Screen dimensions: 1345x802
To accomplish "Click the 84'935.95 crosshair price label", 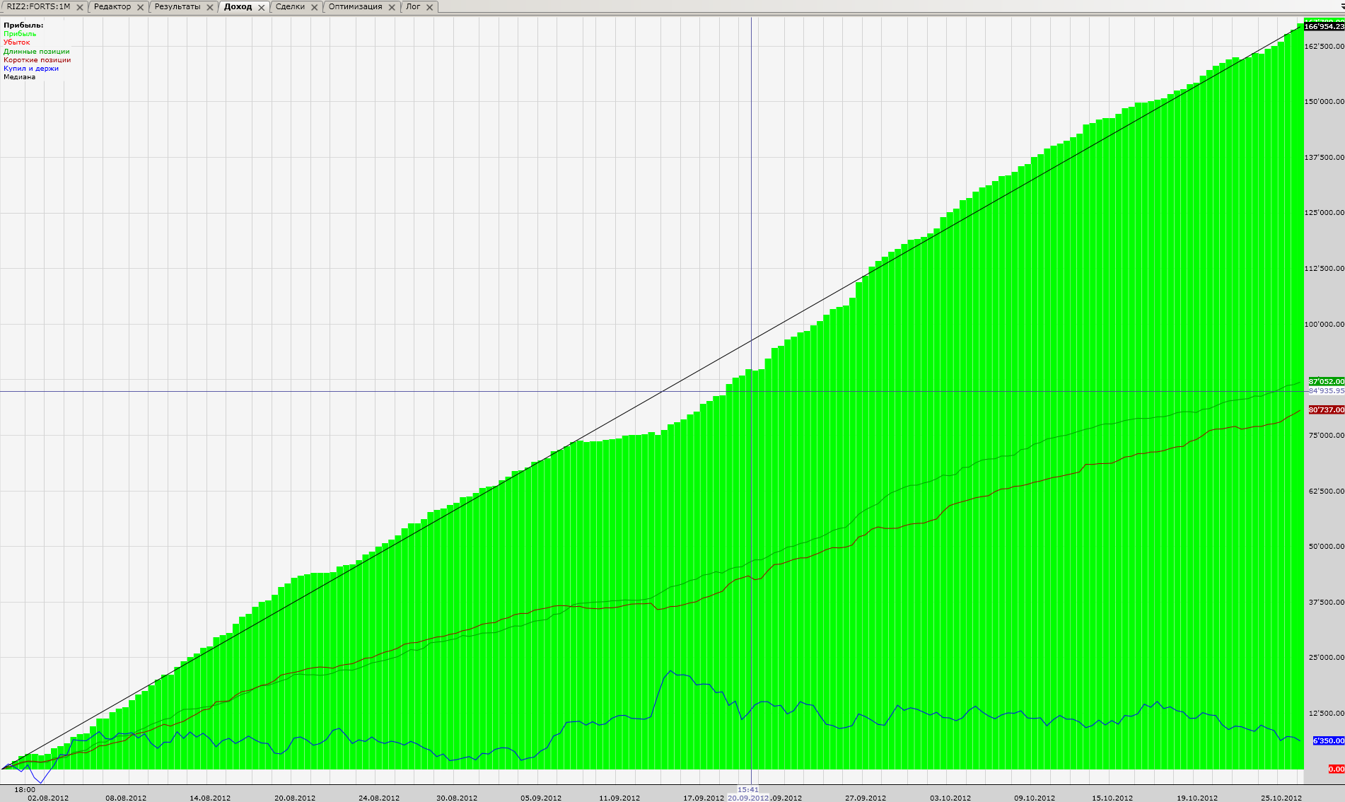I will [x=1326, y=390].
